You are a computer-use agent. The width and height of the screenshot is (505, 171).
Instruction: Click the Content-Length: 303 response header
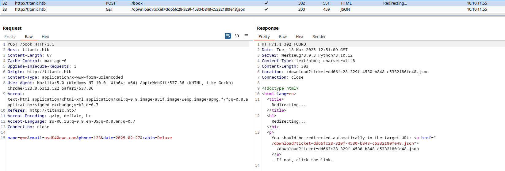285,66
